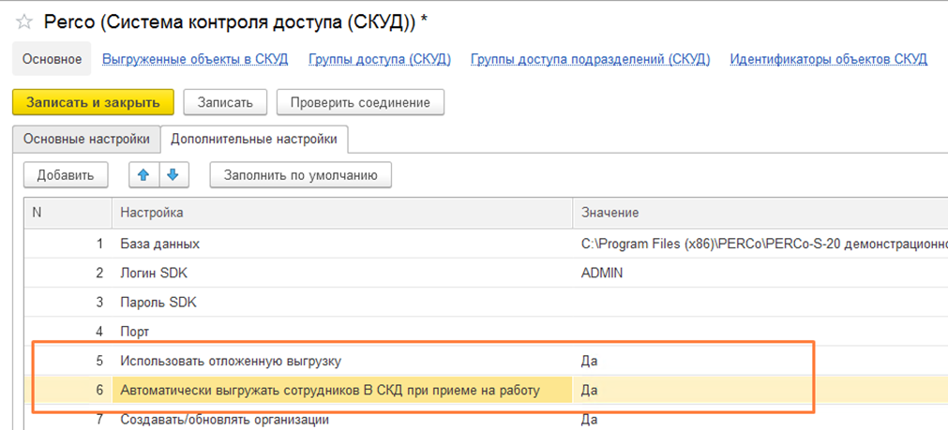This screenshot has height=430, width=948.
Task: Move row up with arrow icon
Action: point(144,174)
